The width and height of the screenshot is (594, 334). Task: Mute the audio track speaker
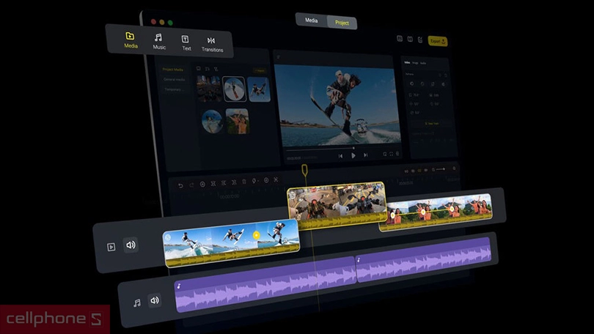click(155, 300)
